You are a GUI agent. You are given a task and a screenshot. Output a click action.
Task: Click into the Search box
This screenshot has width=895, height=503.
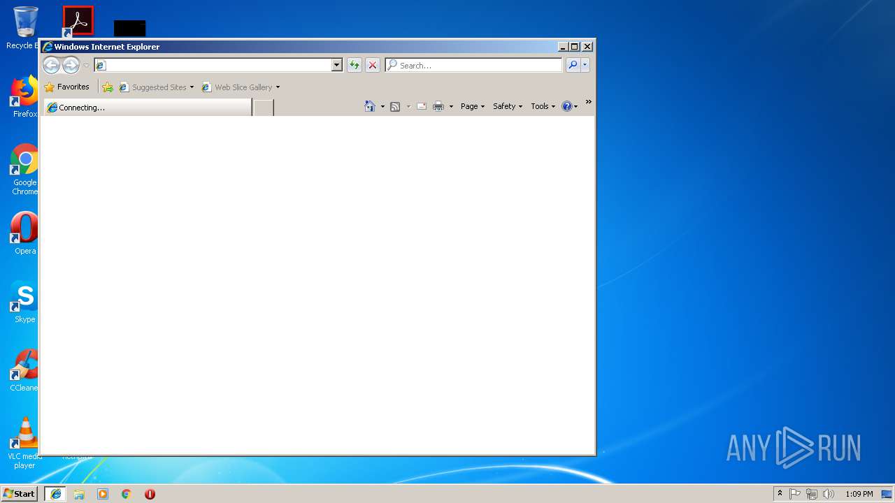473,65
